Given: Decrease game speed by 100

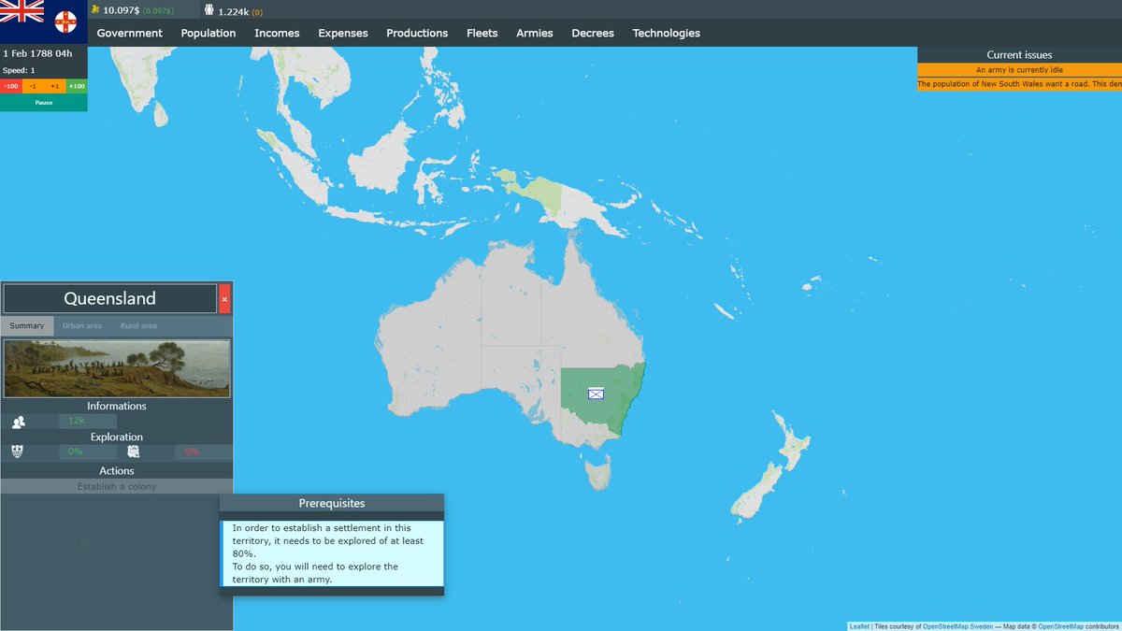Looking at the screenshot, I should tap(11, 86).
